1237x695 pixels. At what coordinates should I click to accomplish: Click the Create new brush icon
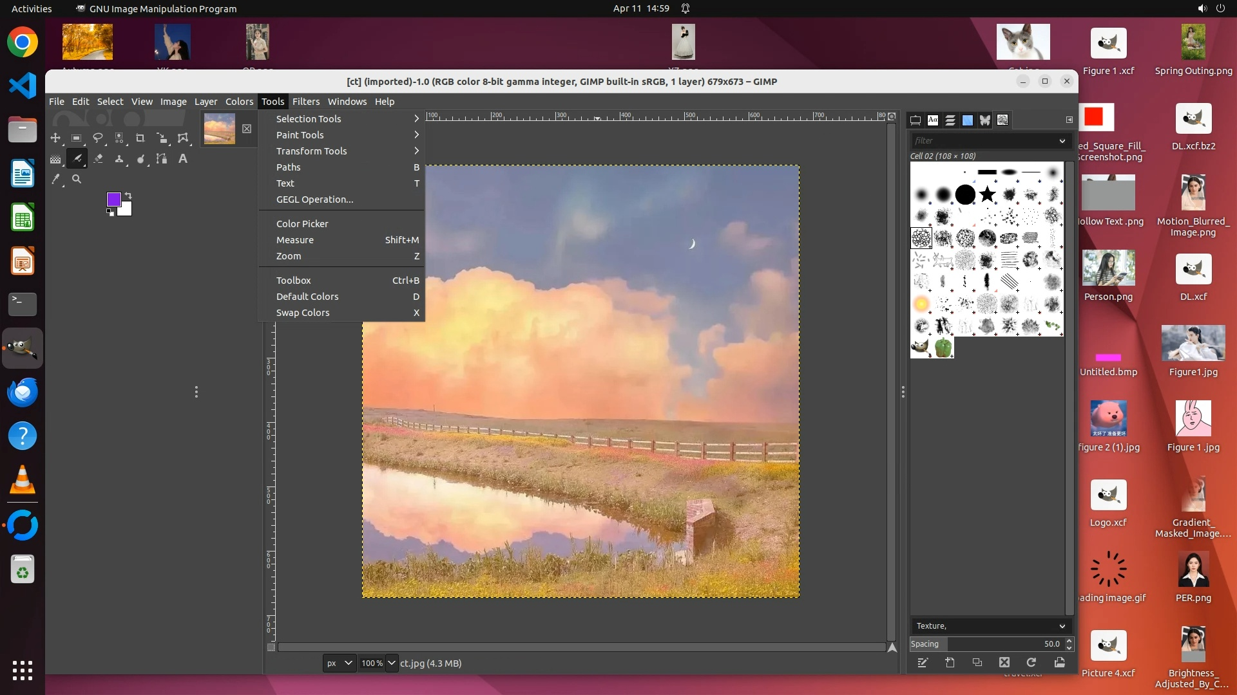click(x=950, y=662)
